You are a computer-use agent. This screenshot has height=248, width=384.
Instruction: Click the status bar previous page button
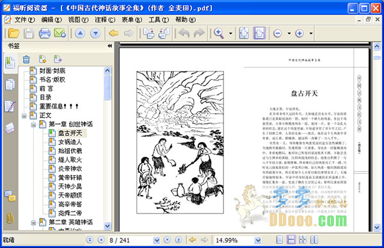click(x=101, y=240)
